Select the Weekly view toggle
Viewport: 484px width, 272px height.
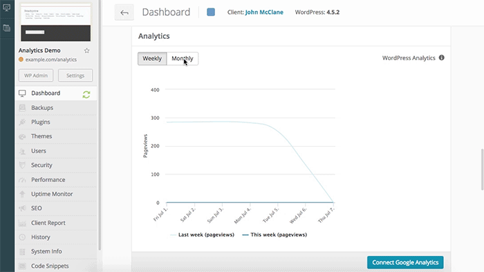pos(152,58)
